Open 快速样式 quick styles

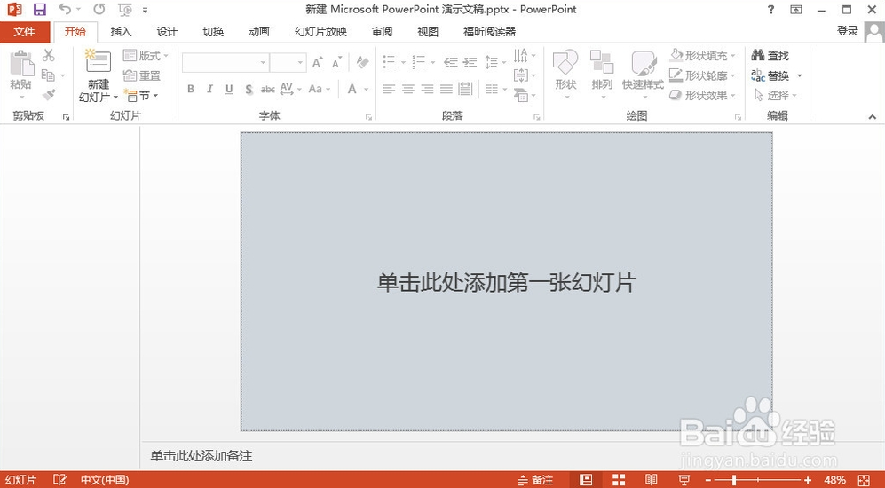pos(643,75)
